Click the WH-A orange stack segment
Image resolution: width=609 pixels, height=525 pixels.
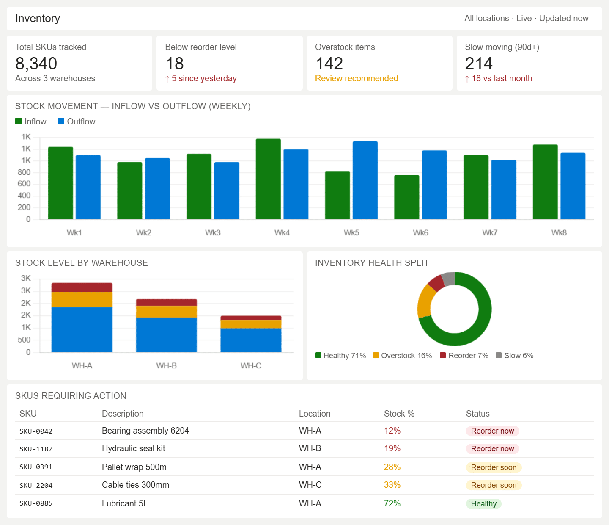82,299
